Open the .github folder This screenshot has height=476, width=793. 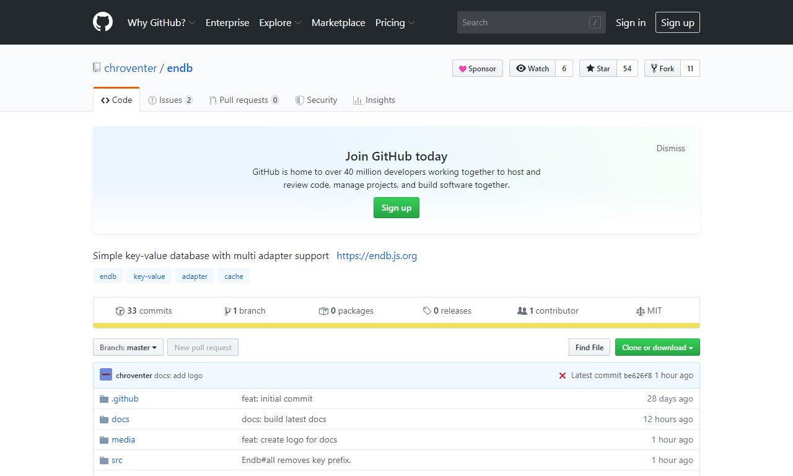pyautogui.click(x=125, y=399)
